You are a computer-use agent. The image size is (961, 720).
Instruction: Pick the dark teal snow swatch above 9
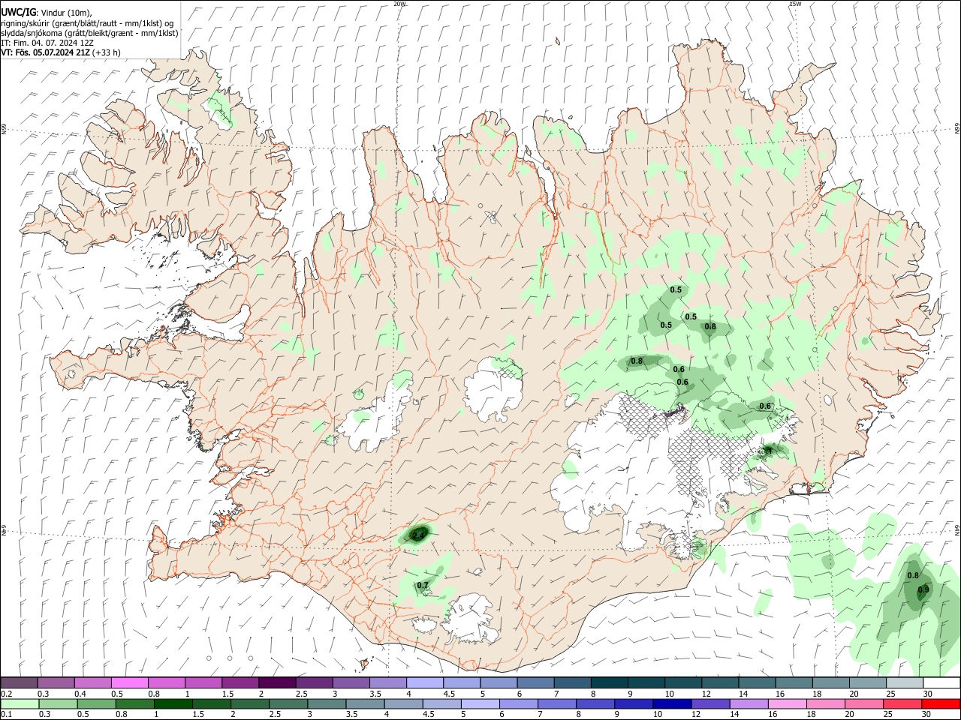(x=645, y=683)
